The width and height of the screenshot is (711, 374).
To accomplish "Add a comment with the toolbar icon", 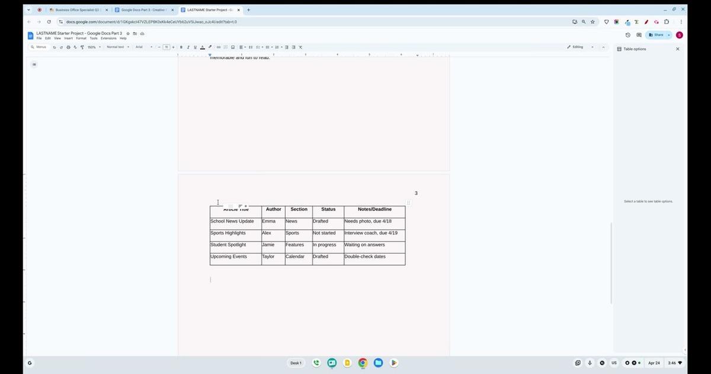I will [225, 47].
